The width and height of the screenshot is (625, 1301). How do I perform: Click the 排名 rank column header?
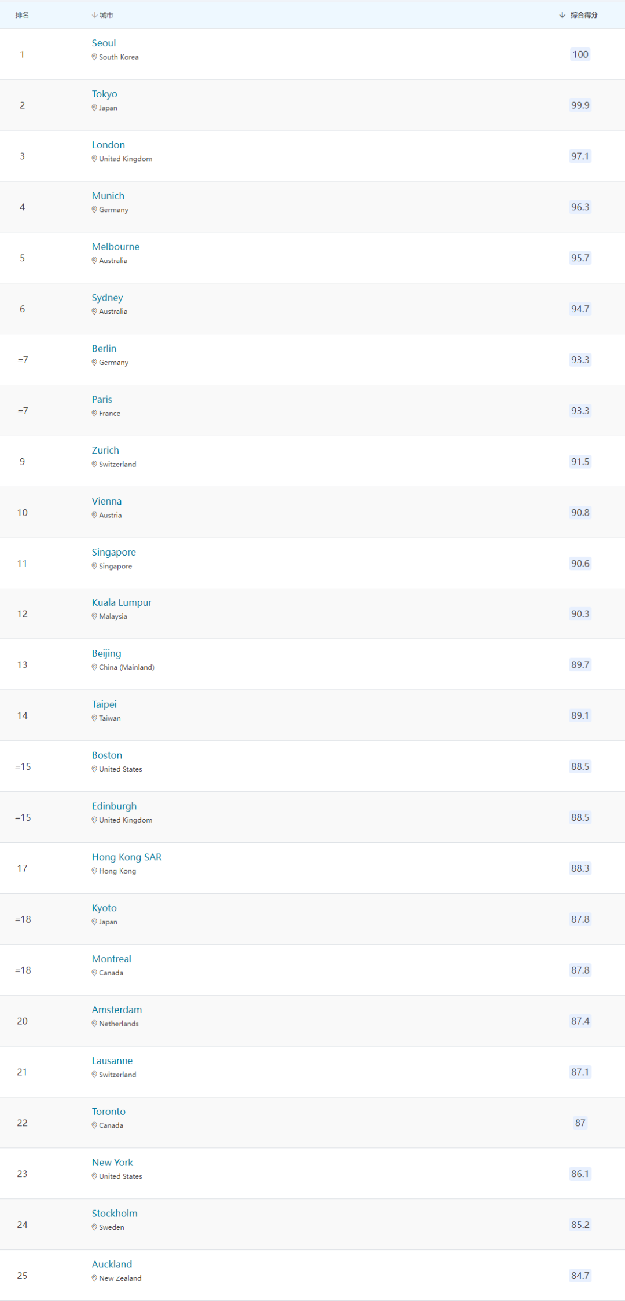point(22,15)
